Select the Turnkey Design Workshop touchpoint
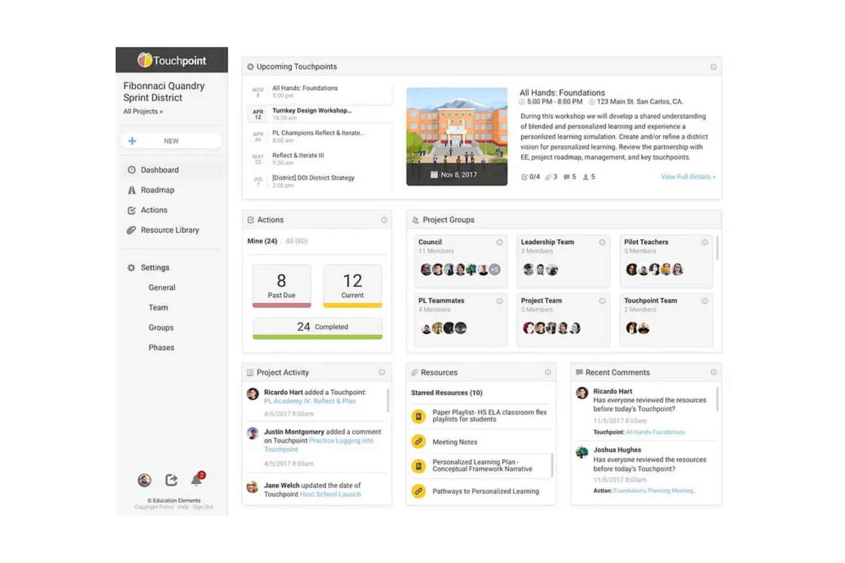Screen dimensions: 845x563 [312, 112]
